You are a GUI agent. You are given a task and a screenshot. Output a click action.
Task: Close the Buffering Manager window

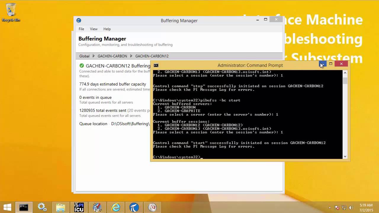pyautogui.click(x=276, y=20)
